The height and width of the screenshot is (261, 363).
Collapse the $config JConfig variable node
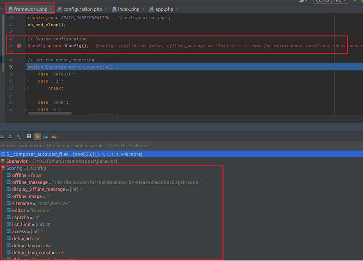(x=3, y=168)
